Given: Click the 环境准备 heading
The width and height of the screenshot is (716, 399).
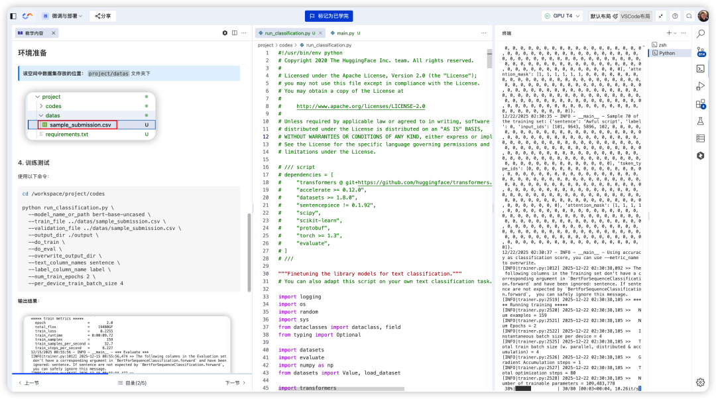Looking at the screenshot, I should point(32,53).
